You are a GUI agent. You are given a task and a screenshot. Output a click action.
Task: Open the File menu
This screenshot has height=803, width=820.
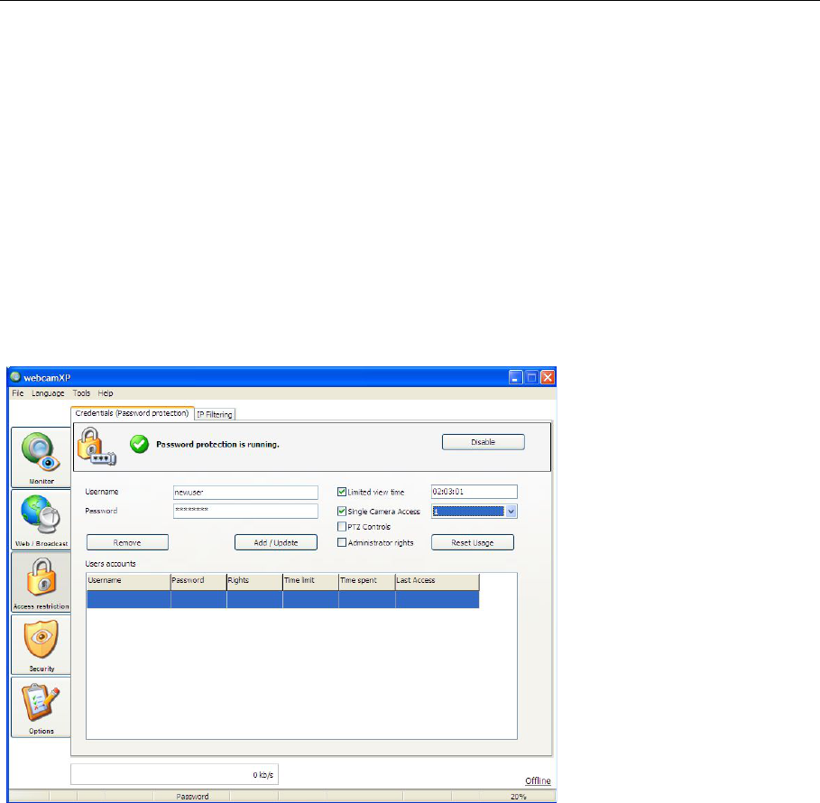pyautogui.click(x=18, y=392)
